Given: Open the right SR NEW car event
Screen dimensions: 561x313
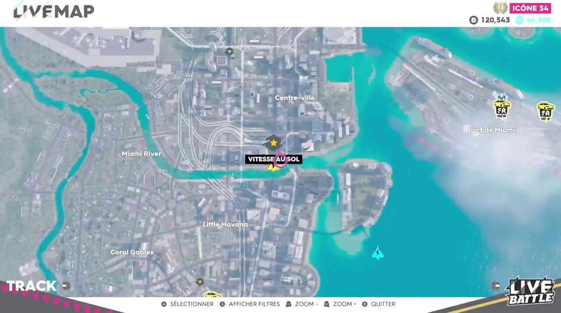Looking at the screenshot, I should click(546, 111).
